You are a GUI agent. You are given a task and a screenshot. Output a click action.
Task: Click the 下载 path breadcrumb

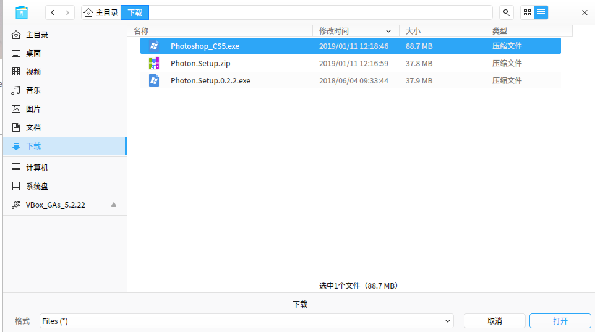[x=135, y=12]
